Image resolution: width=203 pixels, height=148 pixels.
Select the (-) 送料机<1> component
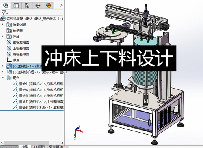point(24,66)
